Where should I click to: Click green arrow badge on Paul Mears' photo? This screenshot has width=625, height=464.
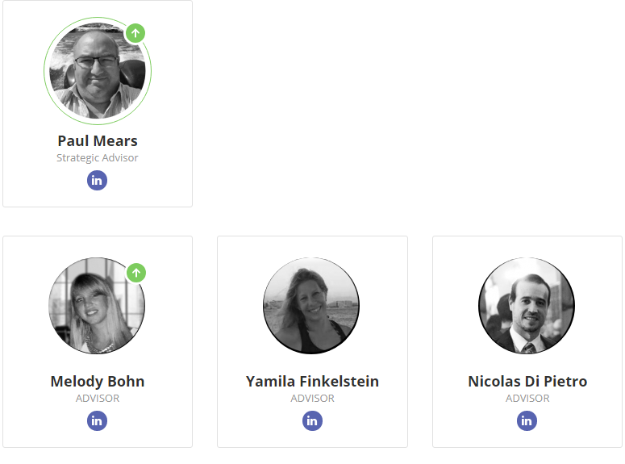135,33
